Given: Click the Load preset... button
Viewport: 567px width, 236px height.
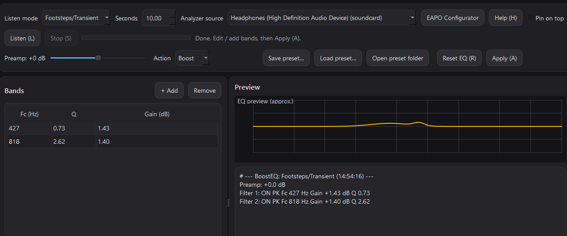Looking at the screenshot, I should coord(338,58).
